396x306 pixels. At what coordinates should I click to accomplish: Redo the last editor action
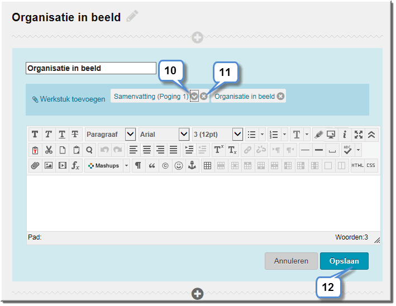pos(118,150)
